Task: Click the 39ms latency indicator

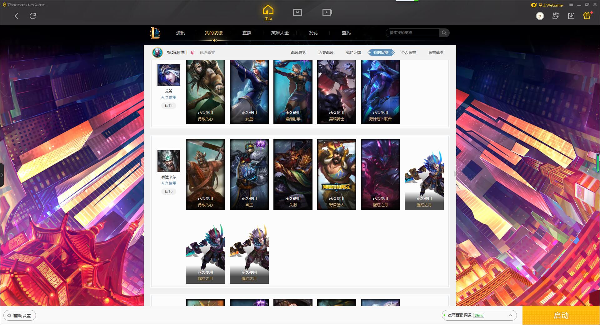Action: [x=478, y=315]
